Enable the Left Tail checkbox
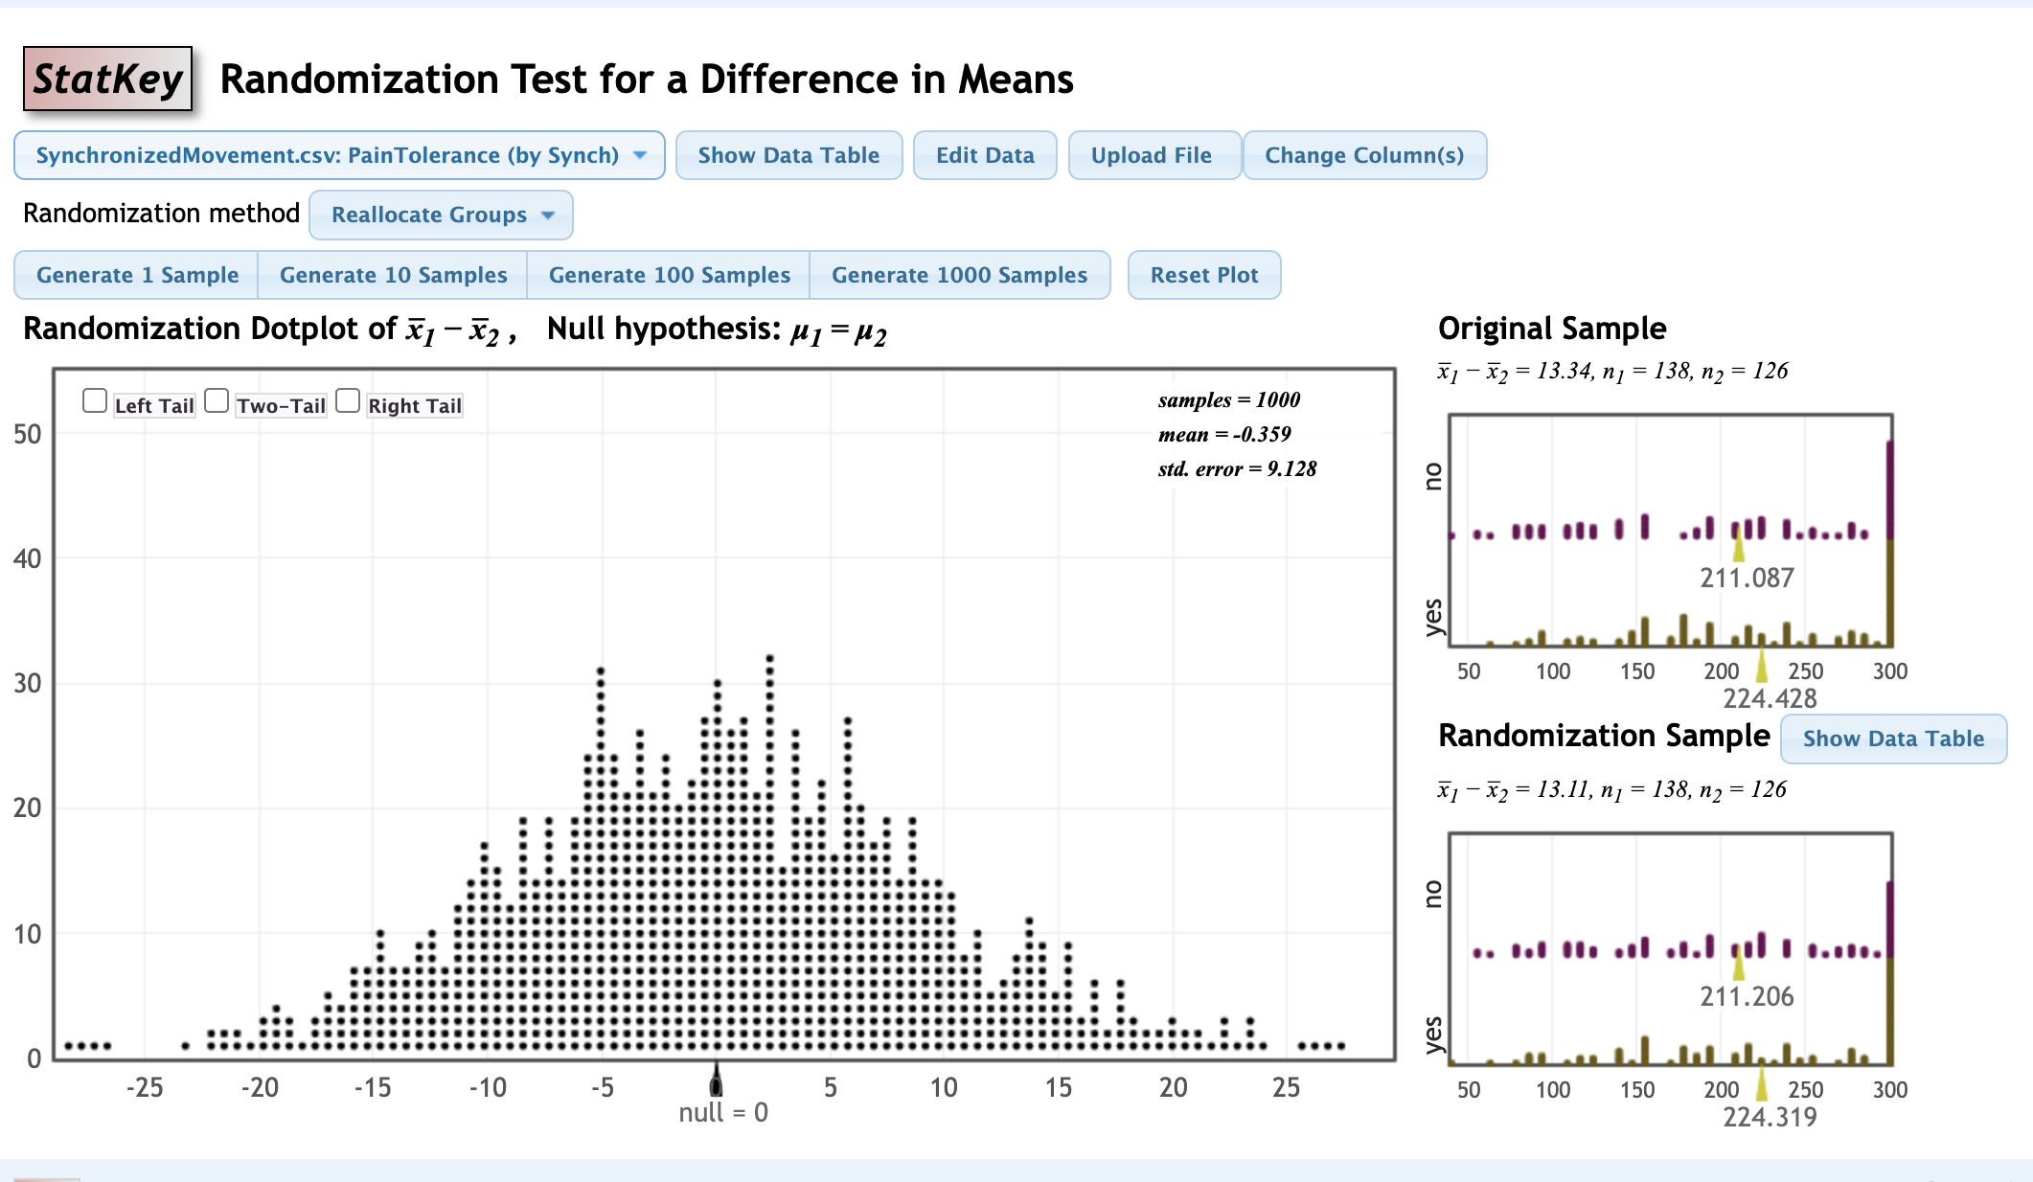 pyautogui.click(x=94, y=399)
